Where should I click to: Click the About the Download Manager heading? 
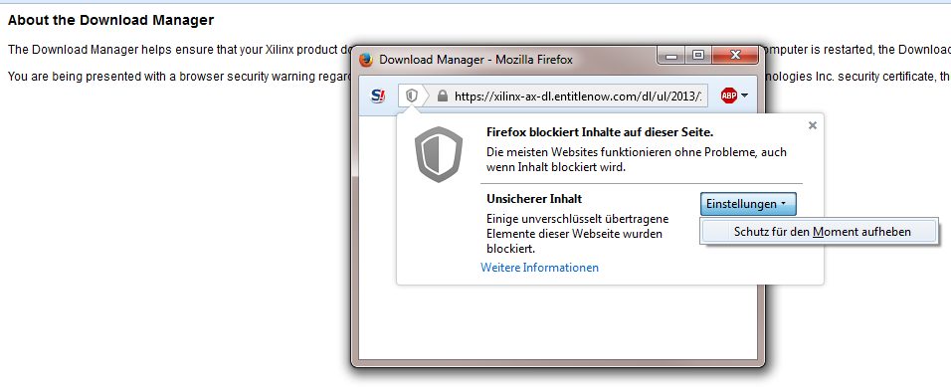pyautogui.click(x=111, y=20)
